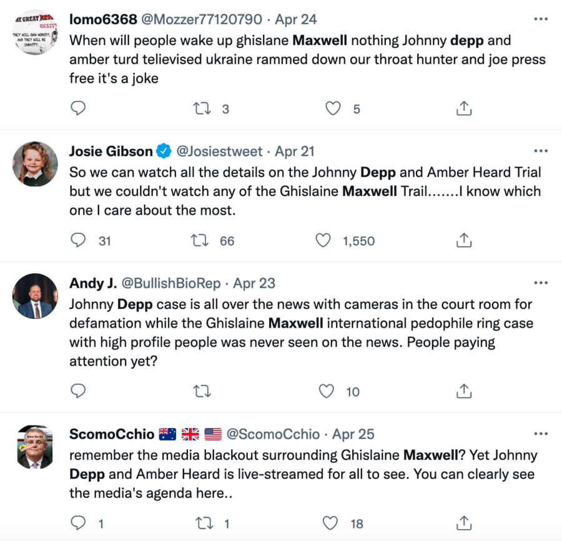Click Andy J.'s profile picture
This screenshot has width=562, height=541.
[36, 296]
